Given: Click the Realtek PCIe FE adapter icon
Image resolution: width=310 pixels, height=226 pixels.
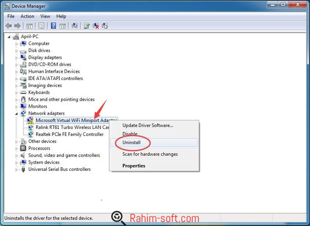Looking at the screenshot, I should (30, 134).
